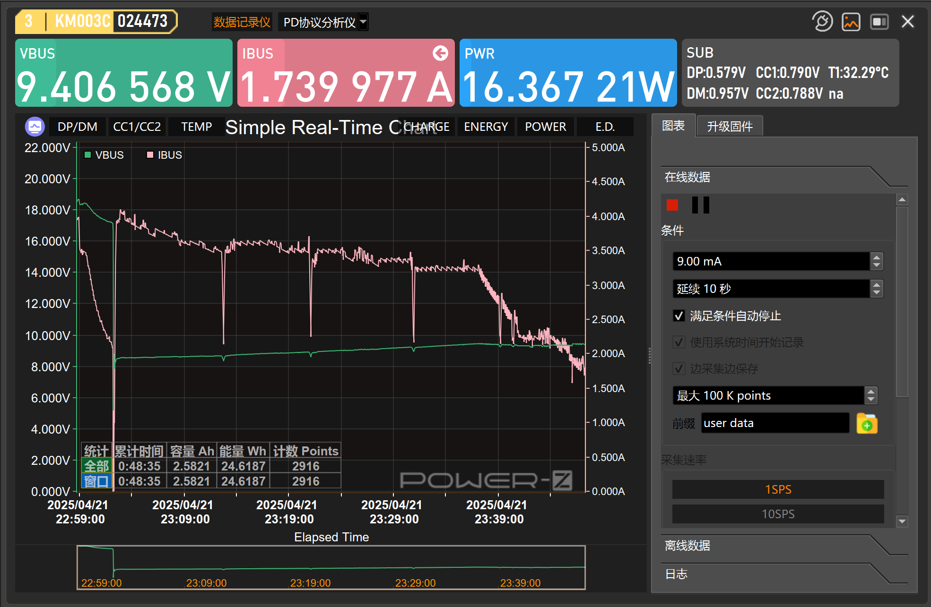Toggle the pink IBUS legend marker
The width and height of the screenshot is (931, 607).
click(x=150, y=155)
